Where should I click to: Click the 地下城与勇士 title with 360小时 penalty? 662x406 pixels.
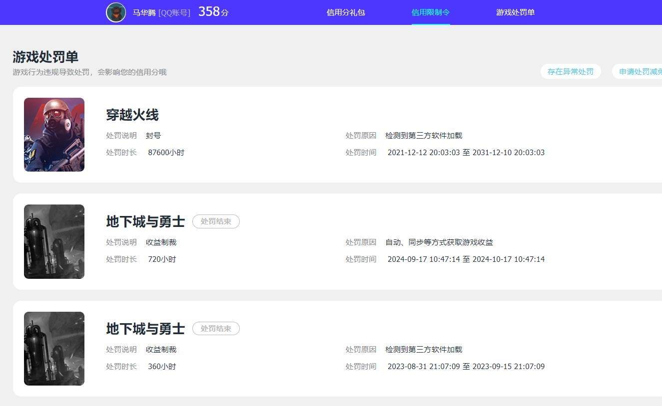click(145, 329)
